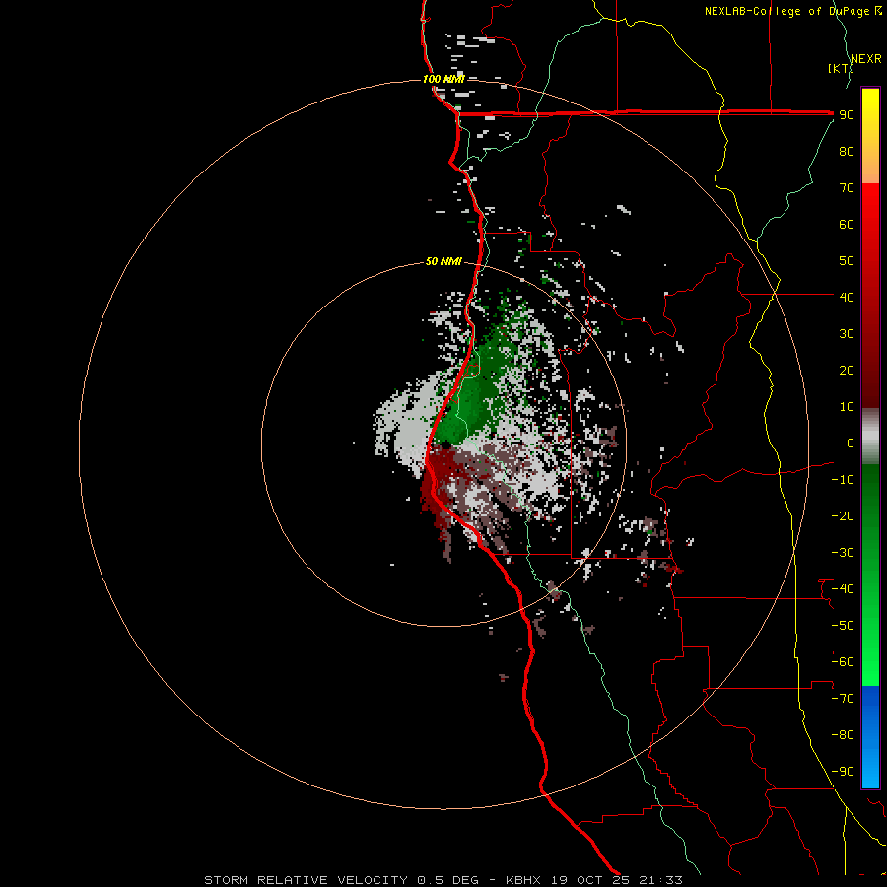Click the 10 value on the velocity scale
Viewport: 887px width, 887px height.
click(x=847, y=407)
